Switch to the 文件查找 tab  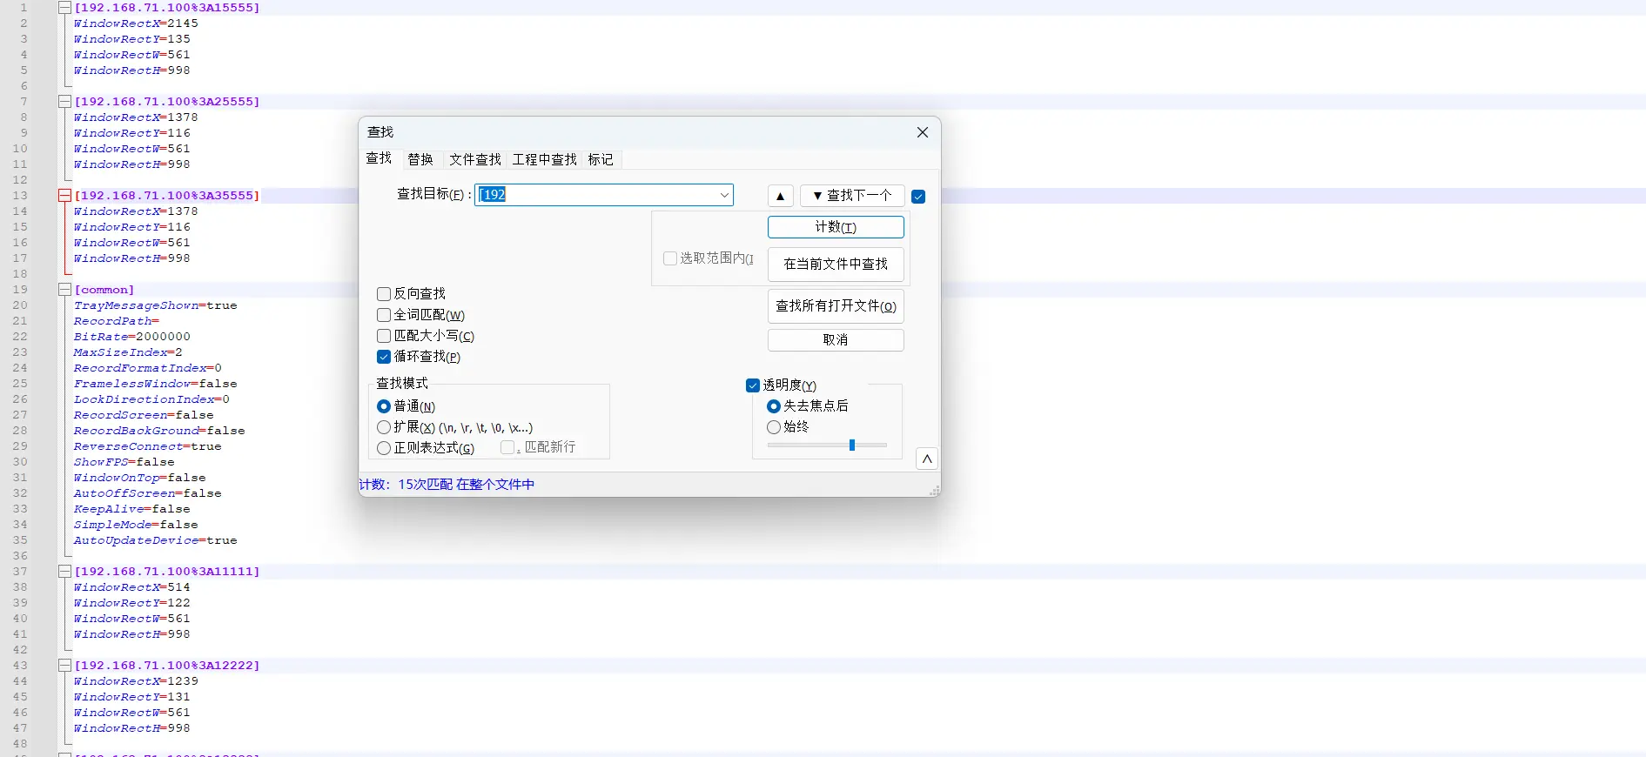coord(475,159)
